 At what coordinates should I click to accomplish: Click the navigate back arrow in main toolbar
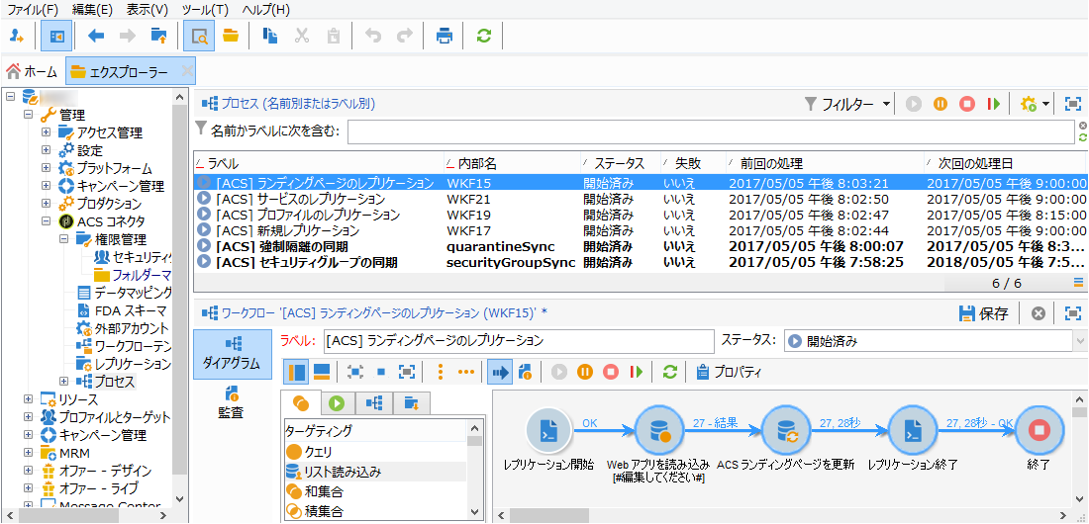(96, 37)
